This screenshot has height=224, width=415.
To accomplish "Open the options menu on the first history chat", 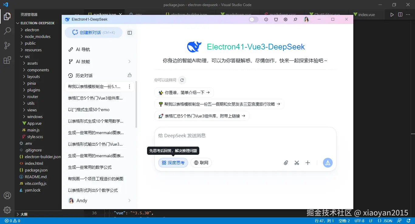I will [130, 87].
